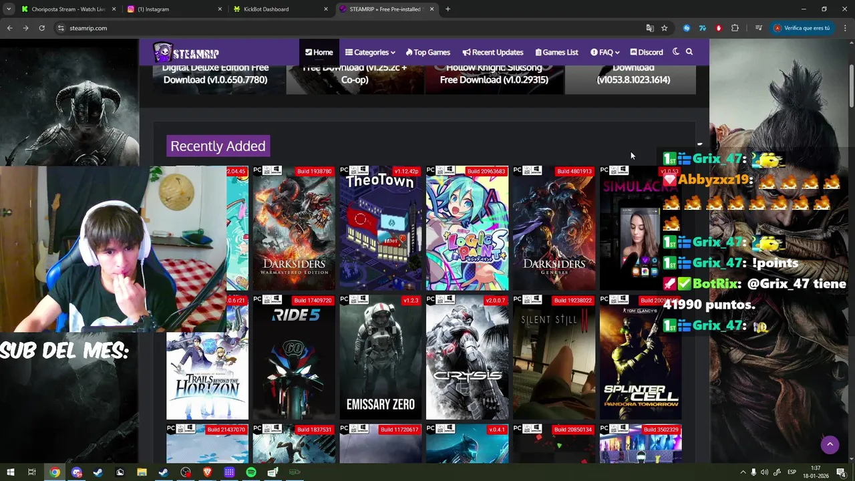Open the media controls icon in toolbar
855x481 pixels.
[x=758, y=28]
